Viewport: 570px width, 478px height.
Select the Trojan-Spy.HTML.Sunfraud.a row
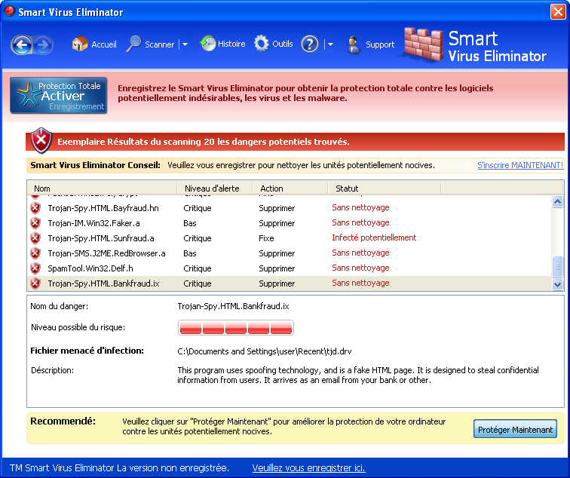290,238
